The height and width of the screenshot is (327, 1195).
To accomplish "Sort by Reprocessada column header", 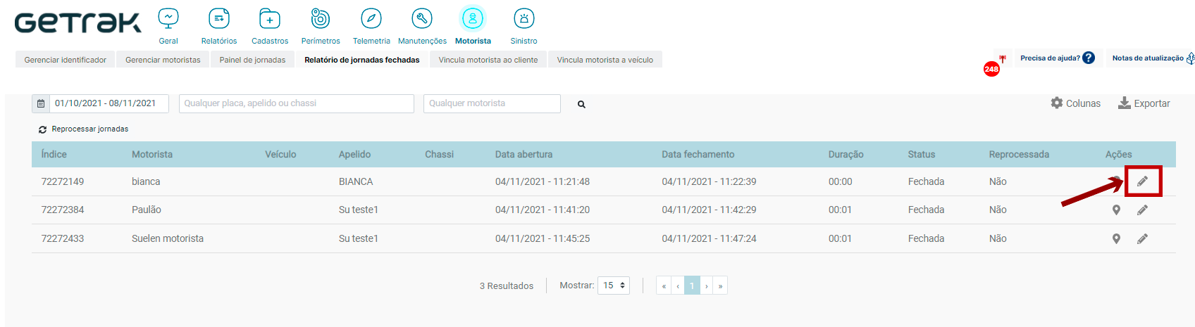I will (1019, 155).
